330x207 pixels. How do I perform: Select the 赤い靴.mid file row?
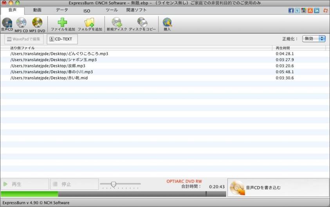[x=165, y=78]
